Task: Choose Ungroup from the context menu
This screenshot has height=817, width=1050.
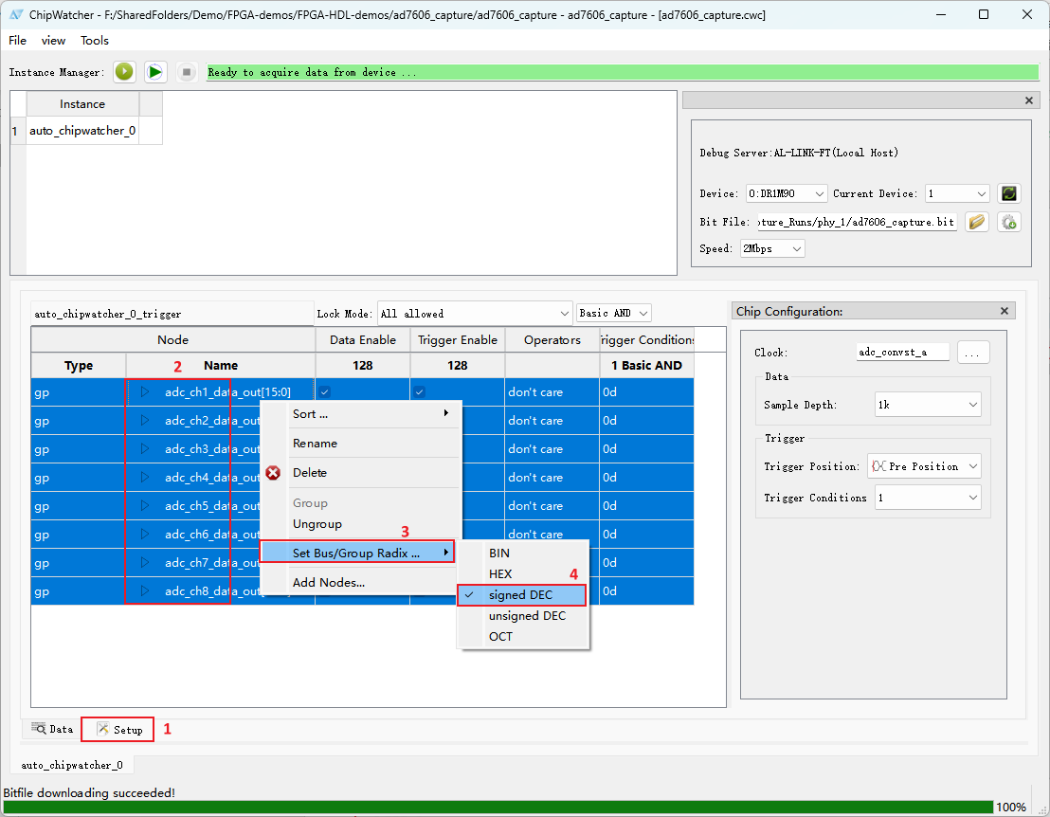Action: click(x=360, y=524)
